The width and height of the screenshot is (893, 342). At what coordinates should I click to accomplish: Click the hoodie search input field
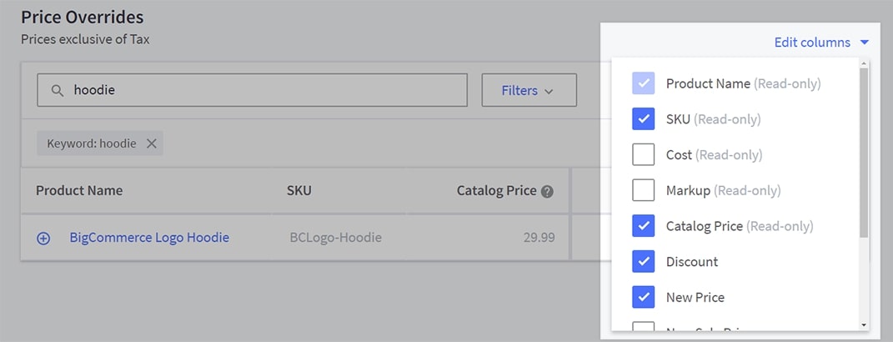pyautogui.click(x=258, y=90)
